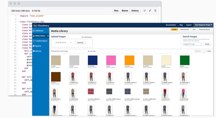Select the taupe color swatch image
This screenshot has width=216, height=118.
click(x=56, y=60)
